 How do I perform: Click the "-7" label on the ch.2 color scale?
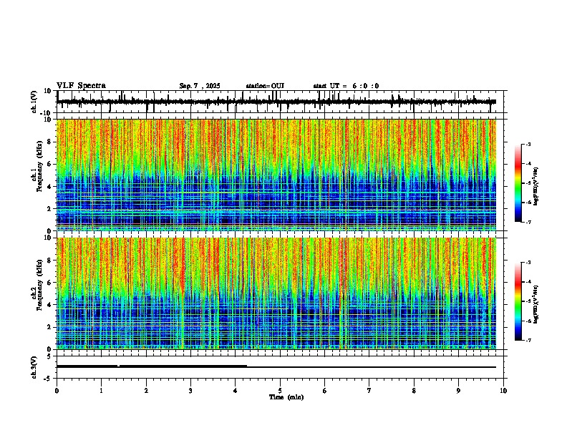[x=528, y=340]
